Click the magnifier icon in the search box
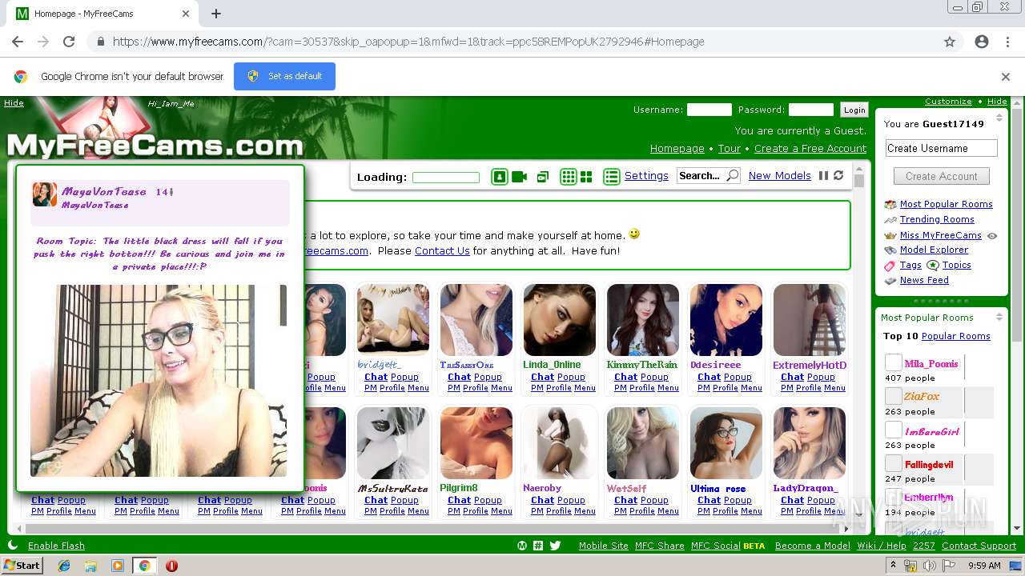This screenshot has height=576, width=1025. (x=732, y=176)
